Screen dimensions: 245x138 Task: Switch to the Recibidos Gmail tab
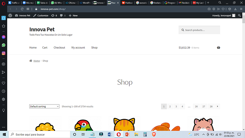[x=185, y=3]
